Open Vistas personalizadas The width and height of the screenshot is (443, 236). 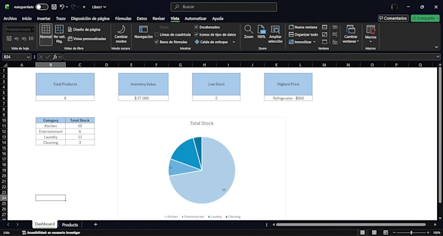click(x=87, y=38)
